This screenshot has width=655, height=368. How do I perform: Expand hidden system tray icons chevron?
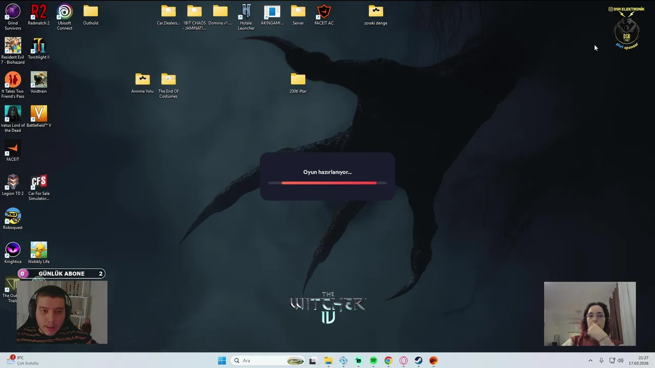[x=590, y=360]
